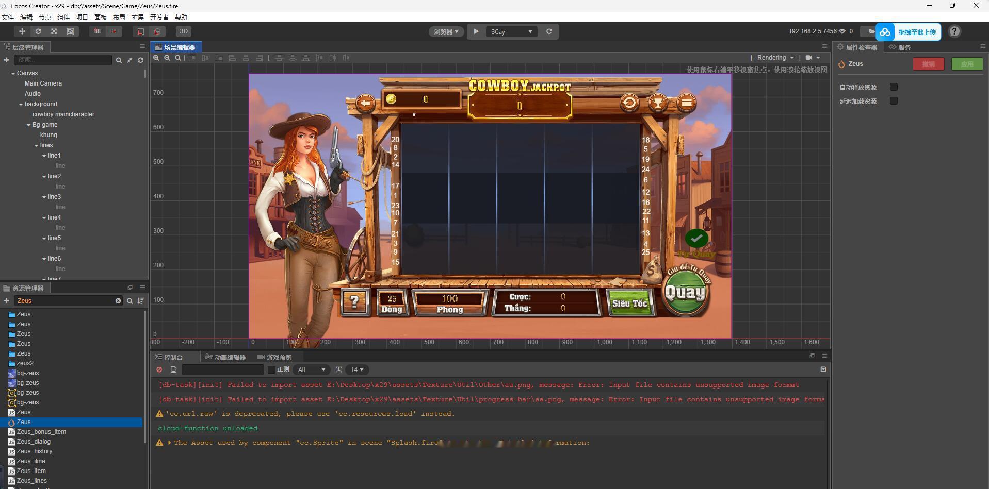Open the console font size dropdown
Viewport: 989px width, 489px height.
pos(357,369)
